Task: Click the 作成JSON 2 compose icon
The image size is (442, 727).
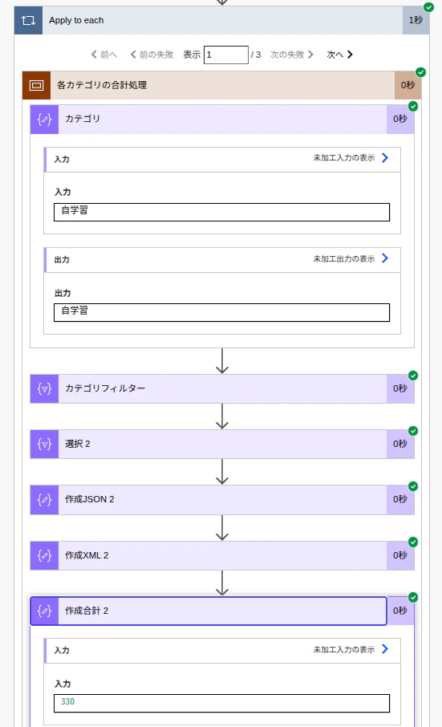Action: (x=44, y=500)
